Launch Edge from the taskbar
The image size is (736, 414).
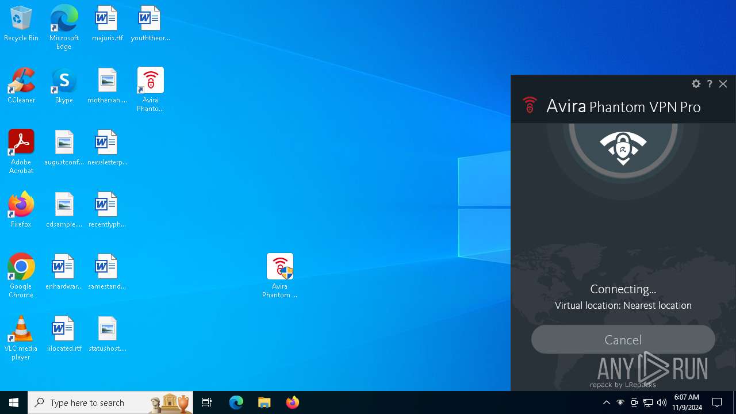pyautogui.click(x=236, y=402)
